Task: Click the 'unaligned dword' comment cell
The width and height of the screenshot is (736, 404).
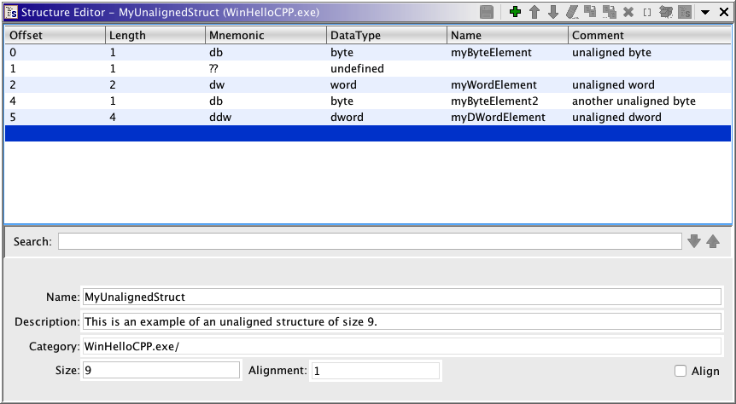Action: tap(650, 117)
